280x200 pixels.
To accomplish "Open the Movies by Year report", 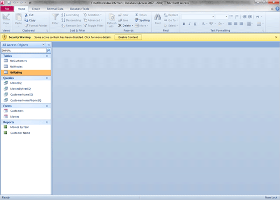I will click(19, 127).
